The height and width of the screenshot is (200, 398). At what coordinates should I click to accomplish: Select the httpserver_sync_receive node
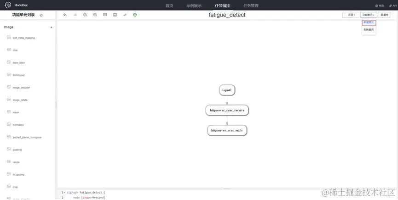(x=227, y=111)
